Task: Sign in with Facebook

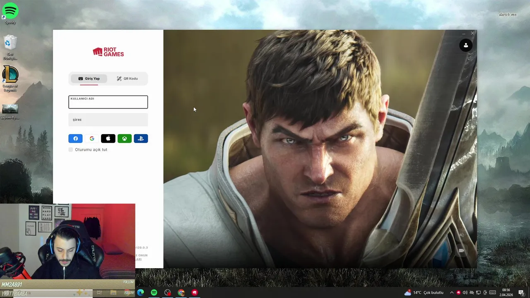Action: [x=75, y=139]
